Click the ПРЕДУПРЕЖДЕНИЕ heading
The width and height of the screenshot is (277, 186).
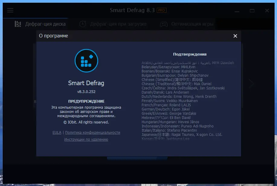tap(86, 101)
